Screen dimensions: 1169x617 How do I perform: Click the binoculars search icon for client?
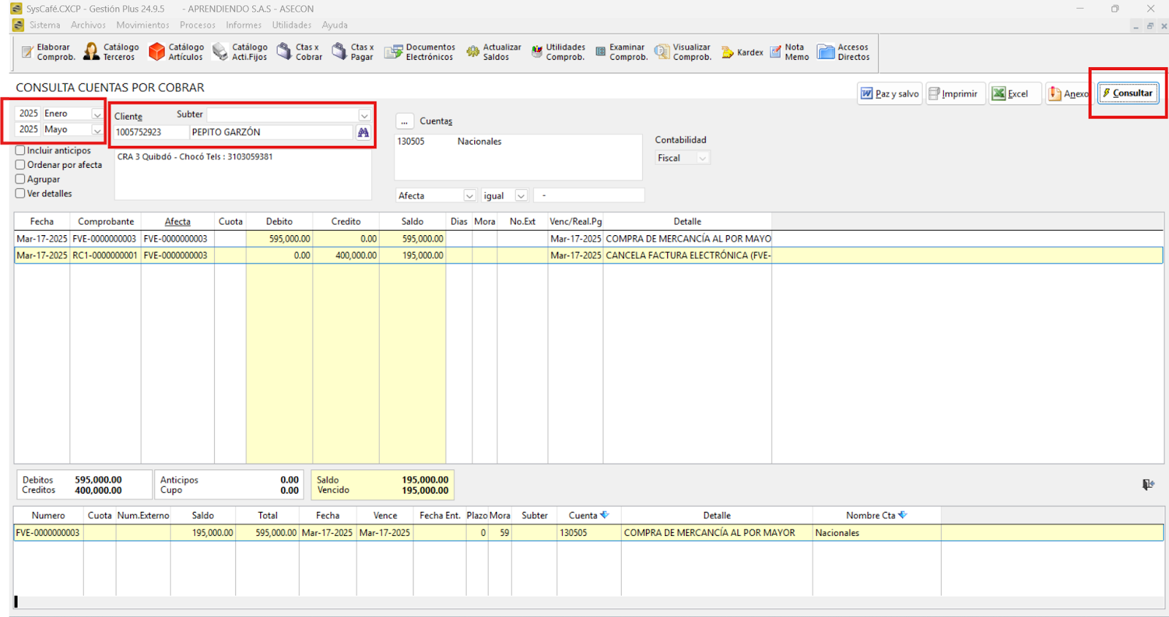click(363, 132)
